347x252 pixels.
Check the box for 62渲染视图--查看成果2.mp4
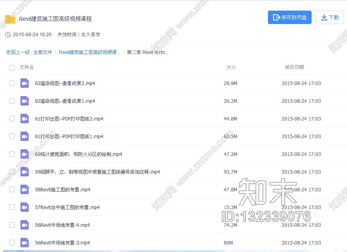click(x=12, y=83)
